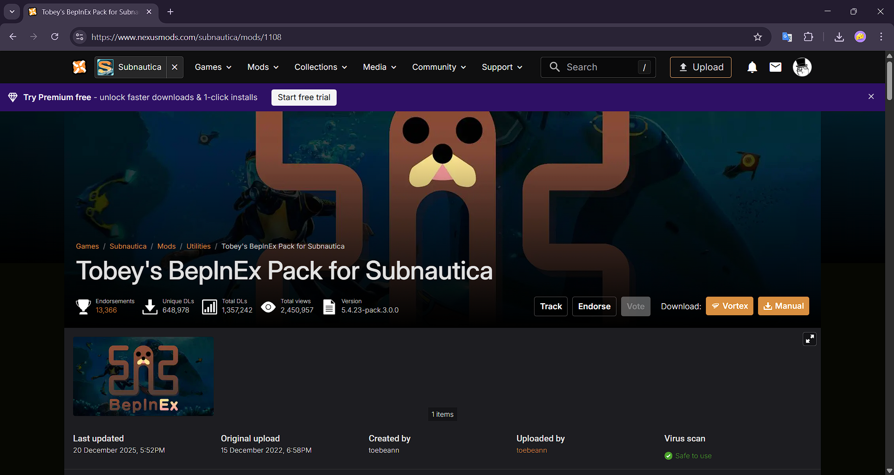
Task: Click the scroll down arrow
Action: pyautogui.click(x=889, y=471)
